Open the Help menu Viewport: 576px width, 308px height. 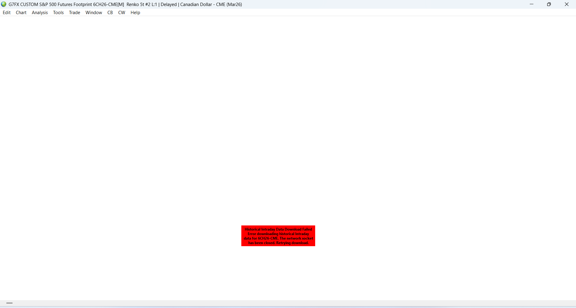point(135,13)
